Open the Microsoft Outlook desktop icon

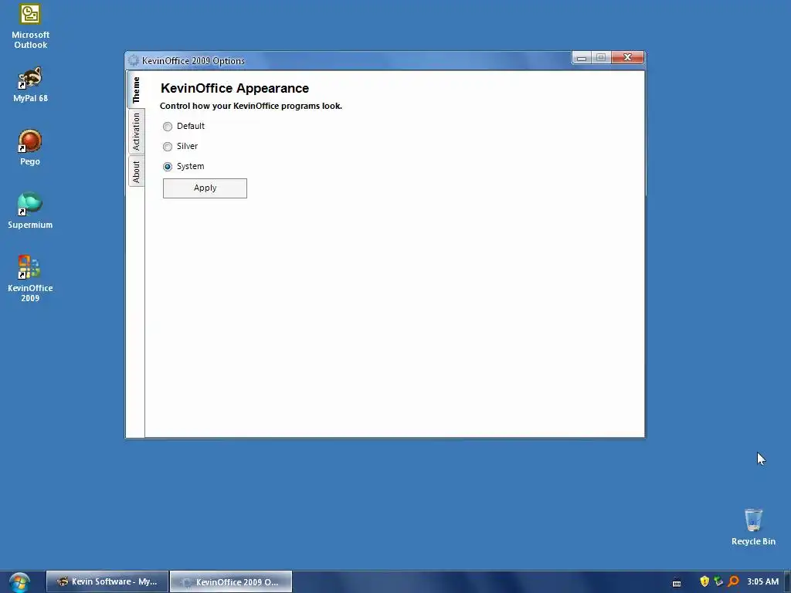click(x=30, y=26)
